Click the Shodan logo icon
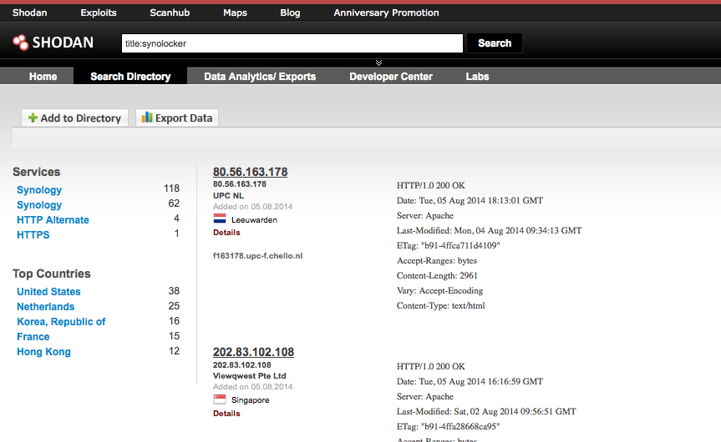 point(20,43)
